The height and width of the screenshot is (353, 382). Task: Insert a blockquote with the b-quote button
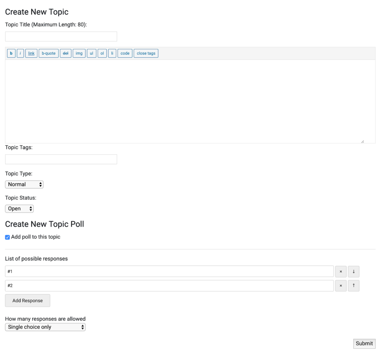tap(48, 53)
